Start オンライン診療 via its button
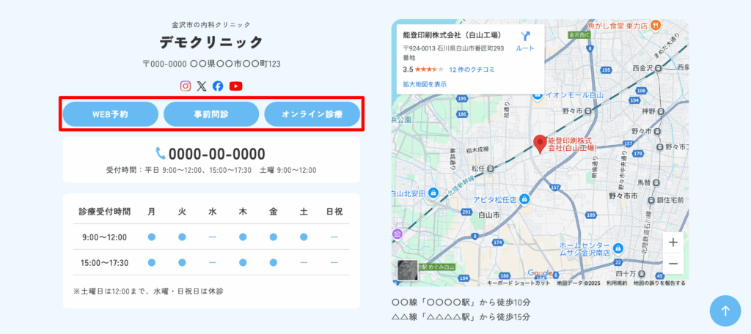Screen dimensions: 751x334 pyautogui.click(x=312, y=114)
